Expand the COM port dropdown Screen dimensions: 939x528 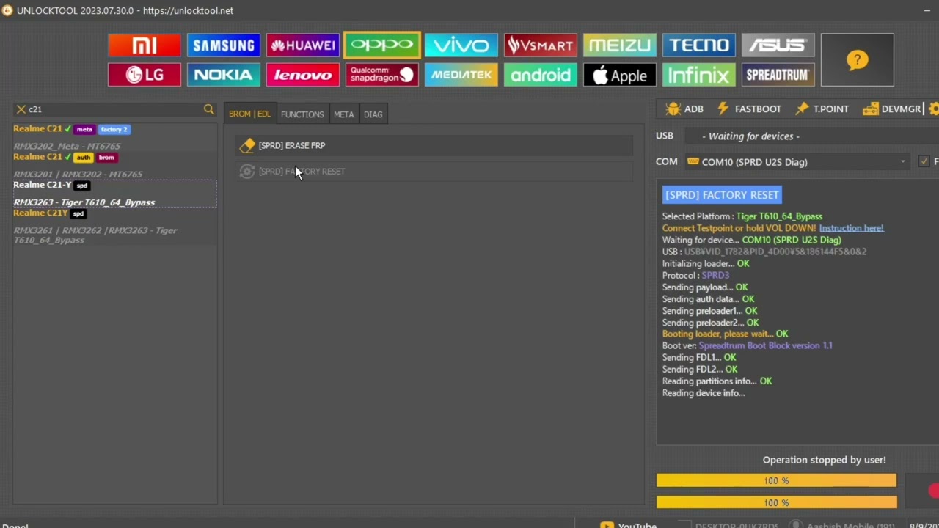[x=798, y=162]
